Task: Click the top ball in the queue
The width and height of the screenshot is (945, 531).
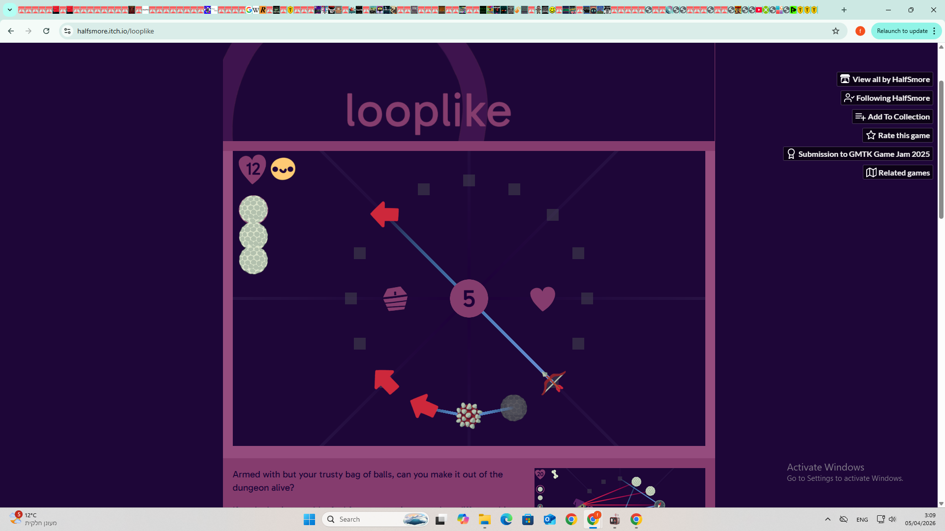Action: 253,209
